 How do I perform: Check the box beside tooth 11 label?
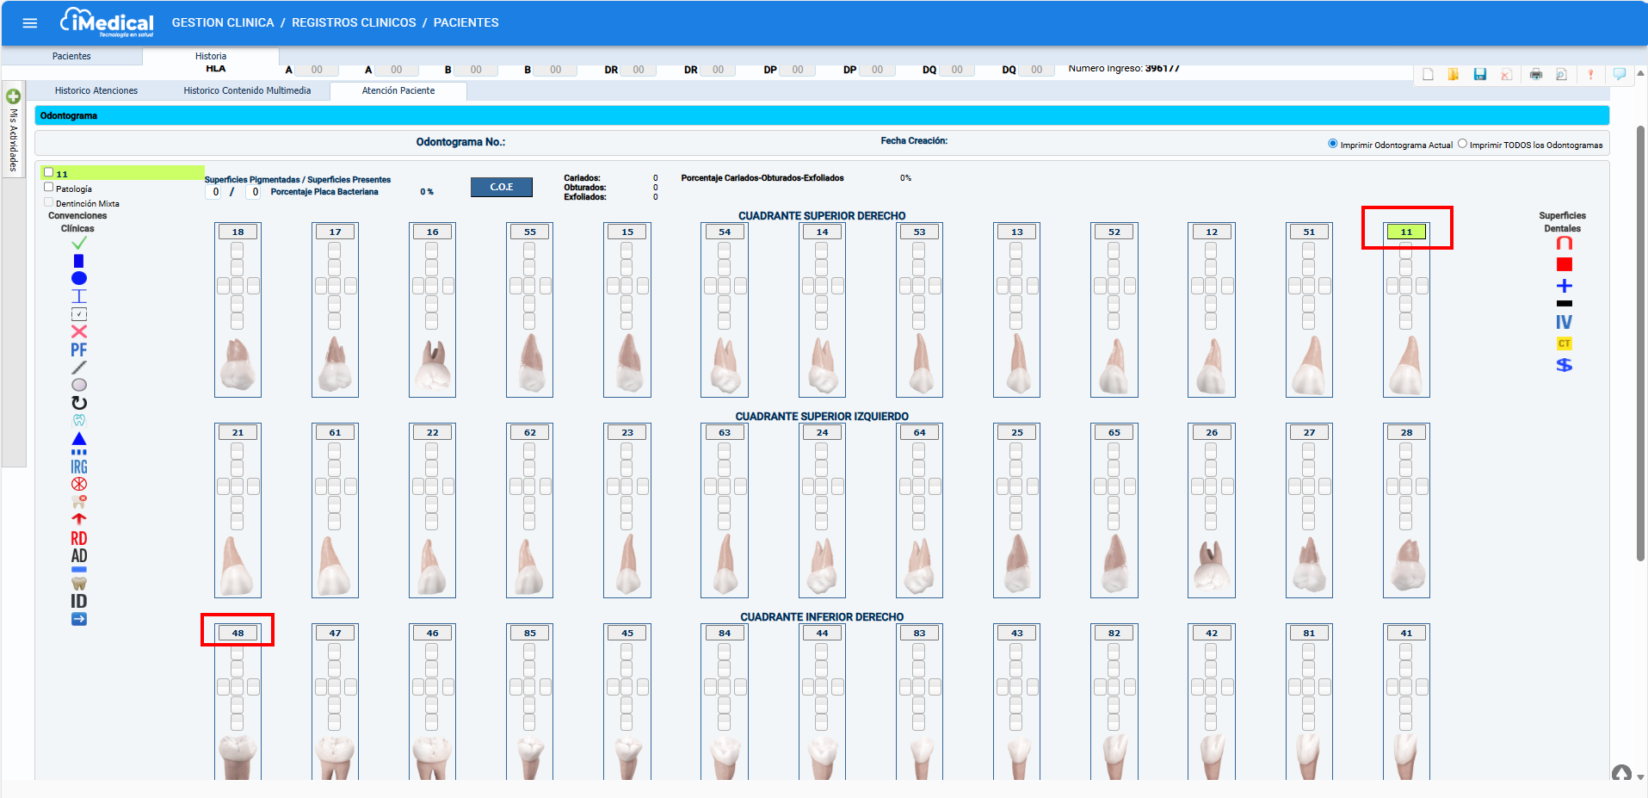(49, 173)
